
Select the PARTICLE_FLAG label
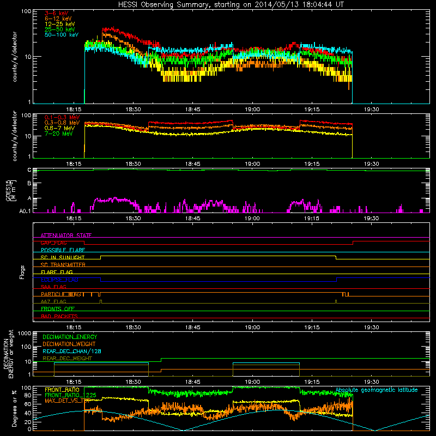(x=61, y=294)
